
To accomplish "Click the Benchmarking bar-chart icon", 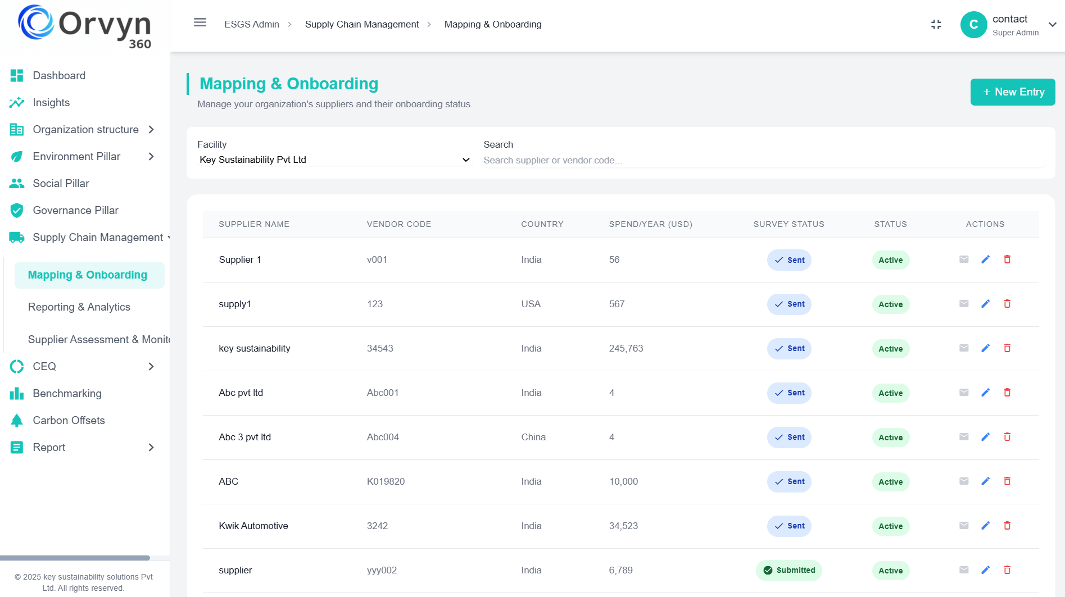I will [17, 393].
